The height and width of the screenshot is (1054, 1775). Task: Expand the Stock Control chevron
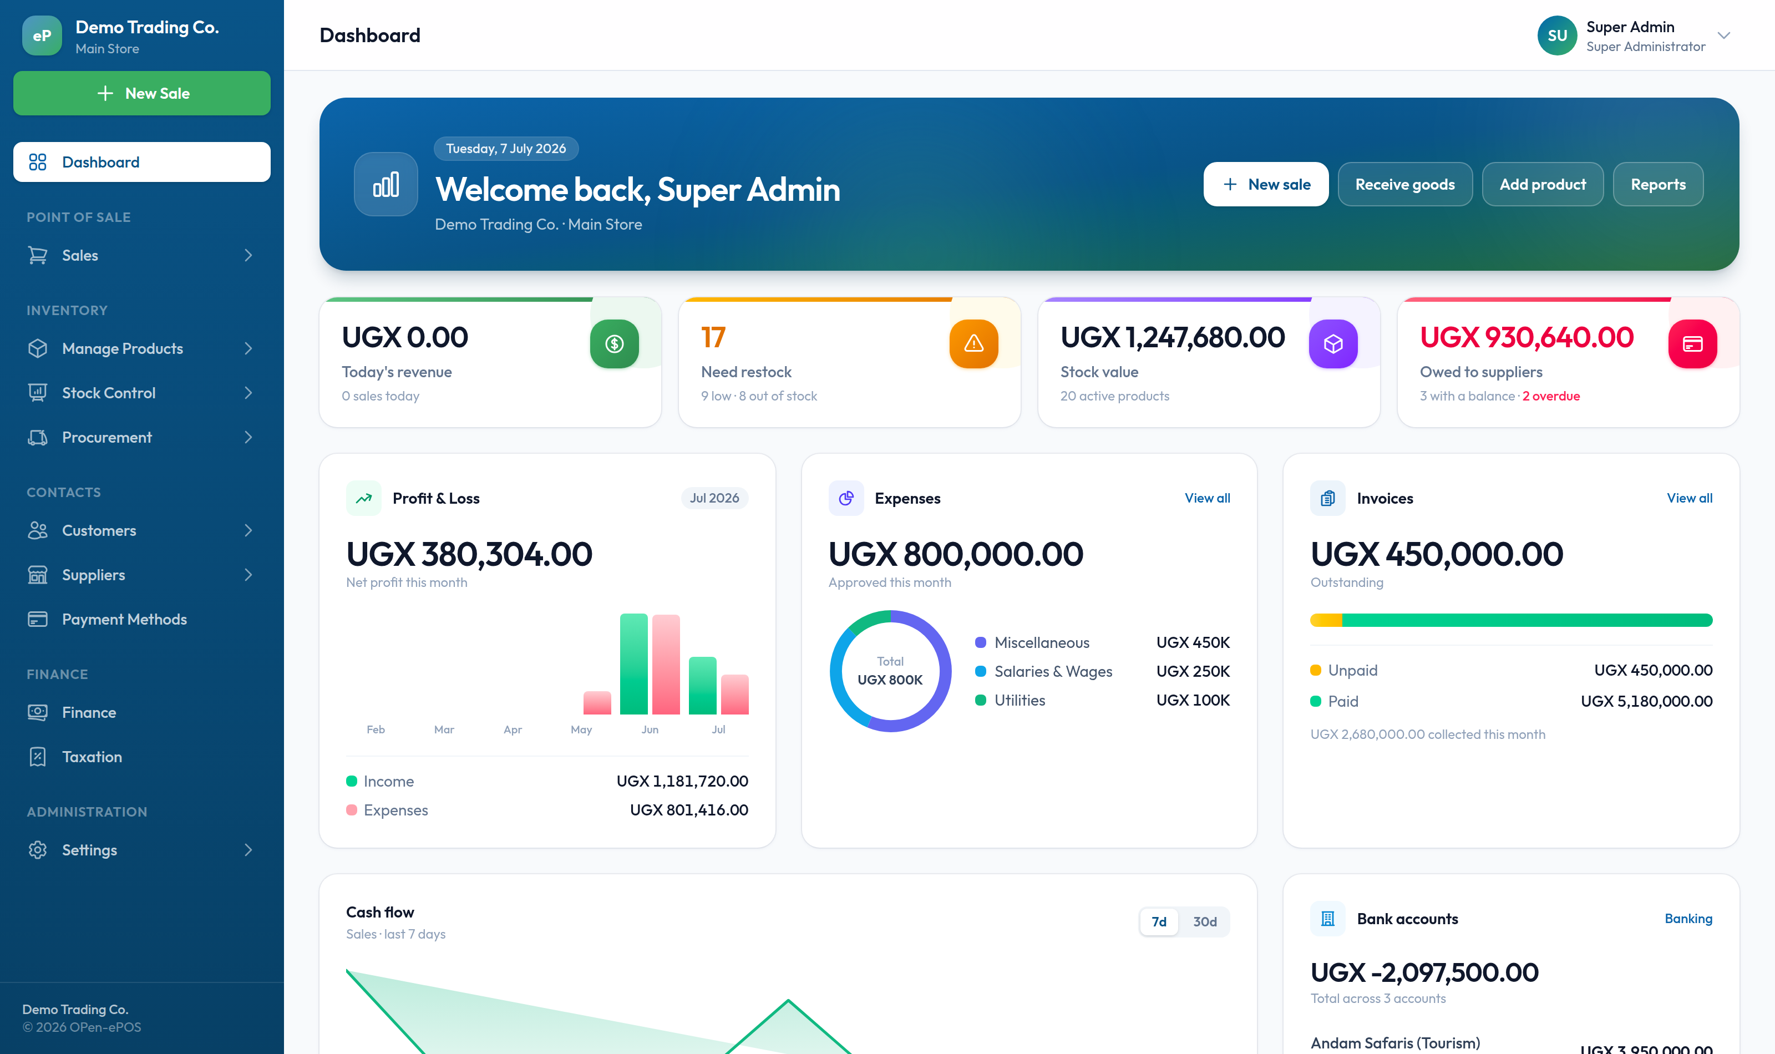pyautogui.click(x=248, y=393)
